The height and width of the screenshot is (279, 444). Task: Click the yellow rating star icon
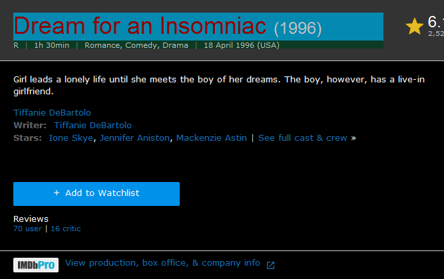414,27
